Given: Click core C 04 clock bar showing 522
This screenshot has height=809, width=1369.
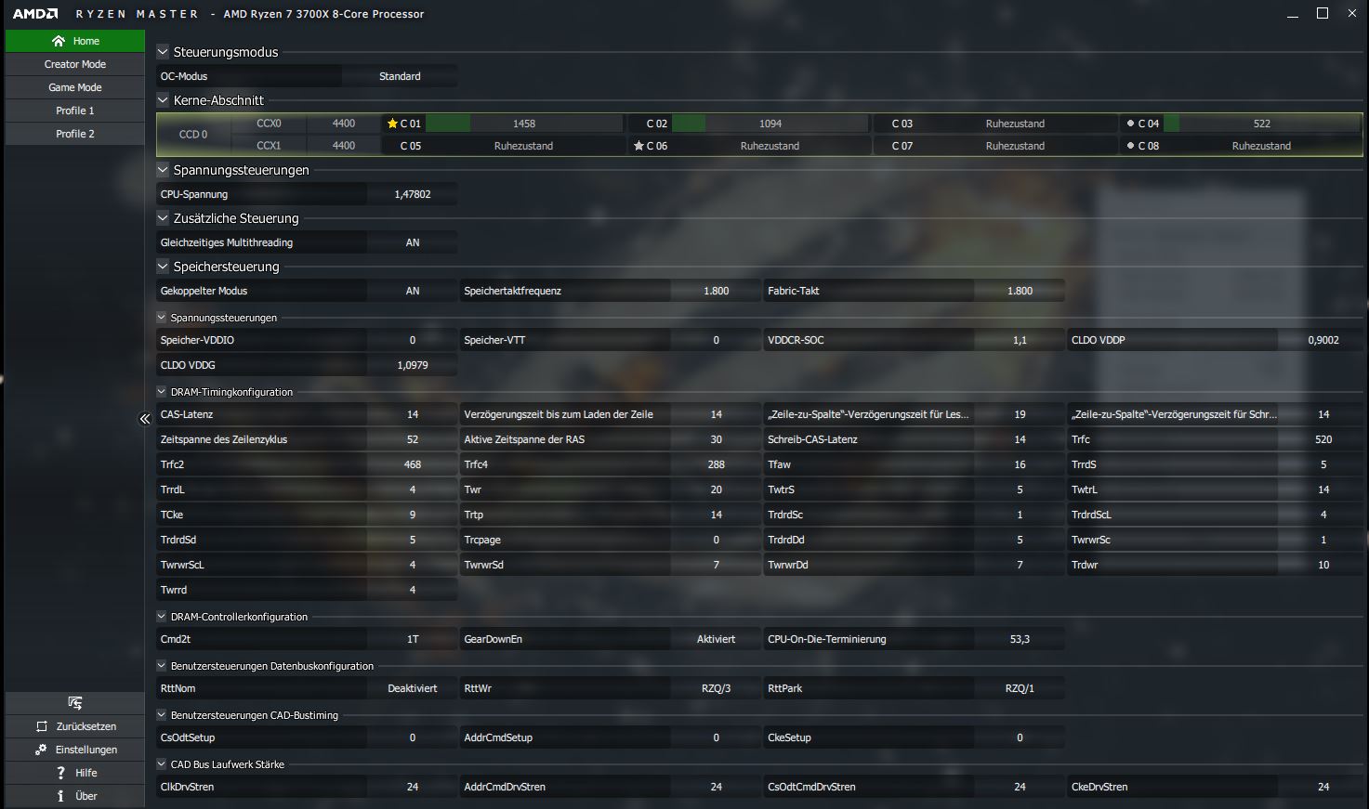Looking at the screenshot, I should click(x=1261, y=124).
